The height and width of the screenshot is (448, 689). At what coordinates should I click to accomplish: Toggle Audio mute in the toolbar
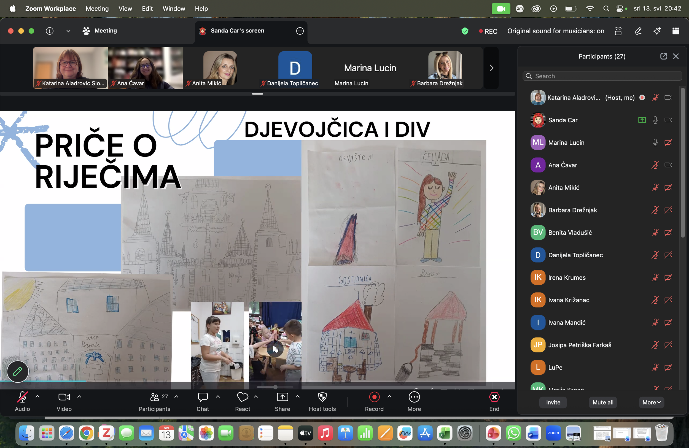coord(22,401)
